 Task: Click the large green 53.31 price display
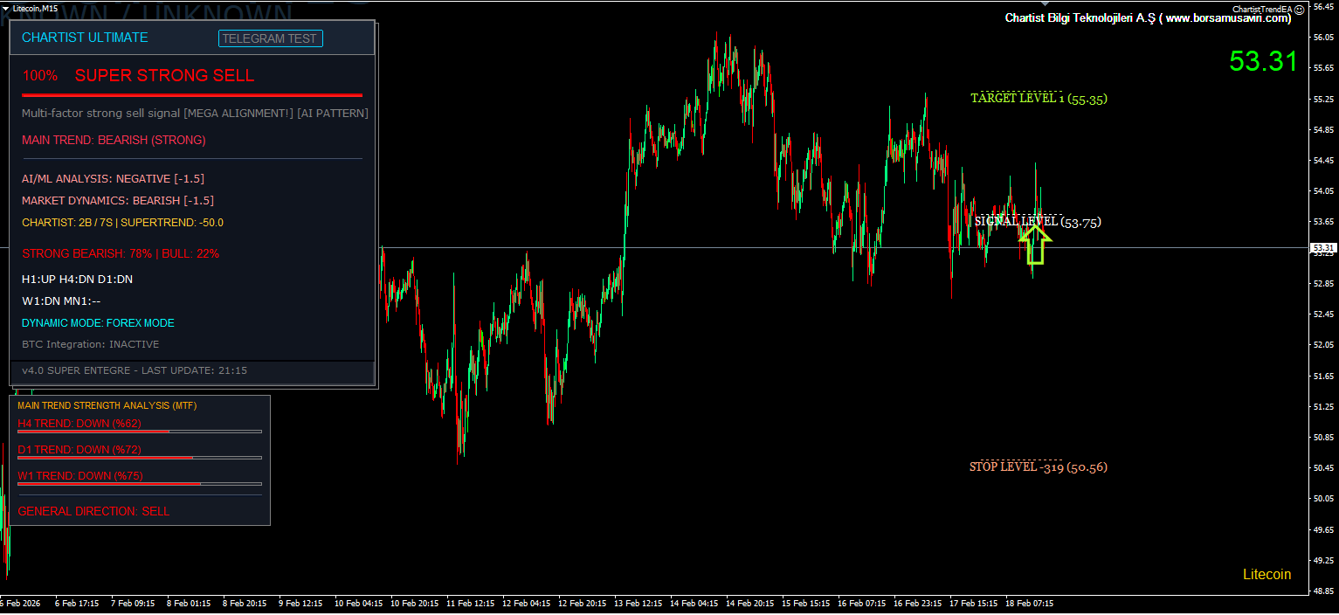pos(1263,61)
